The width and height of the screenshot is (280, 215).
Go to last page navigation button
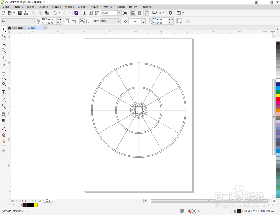(x=36, y=201)
